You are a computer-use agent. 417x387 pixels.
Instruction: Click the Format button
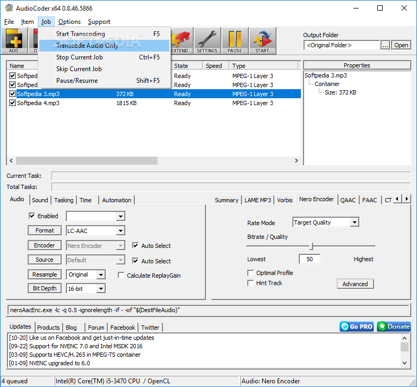(x=45, y=230)
